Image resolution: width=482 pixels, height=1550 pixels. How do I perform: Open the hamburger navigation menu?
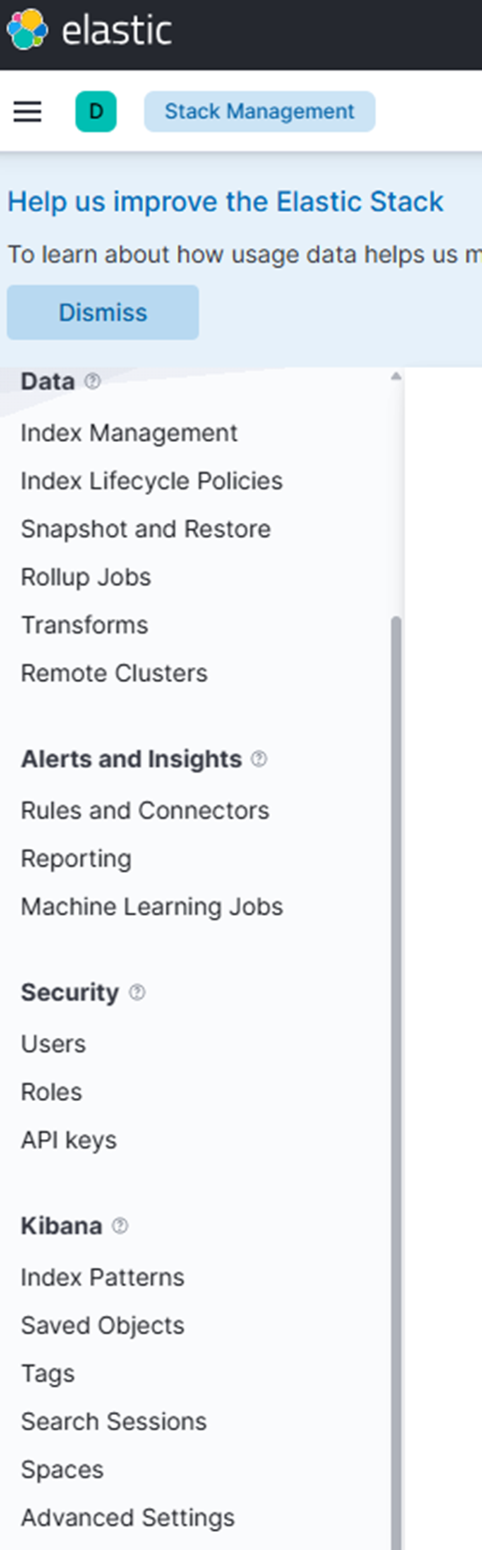pos(28,112)
